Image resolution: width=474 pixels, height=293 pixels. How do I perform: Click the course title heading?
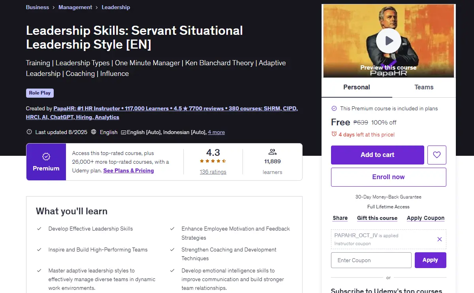pyautogui.click(x=135, y=37)
